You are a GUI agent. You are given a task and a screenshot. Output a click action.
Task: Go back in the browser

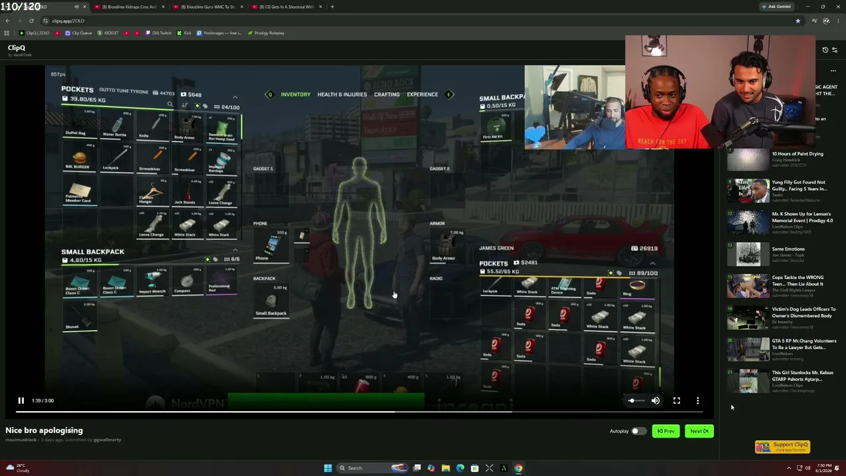[x=7, y=20]
